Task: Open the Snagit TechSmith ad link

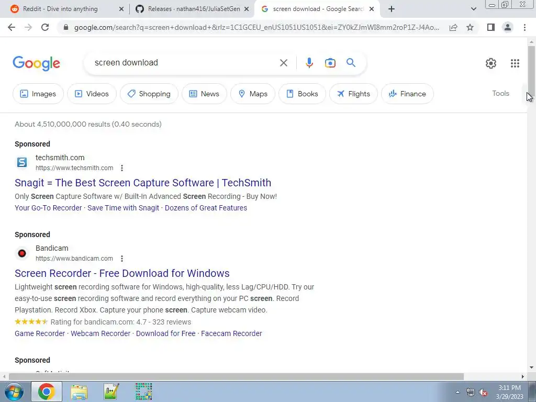Action: pos(143,183)
